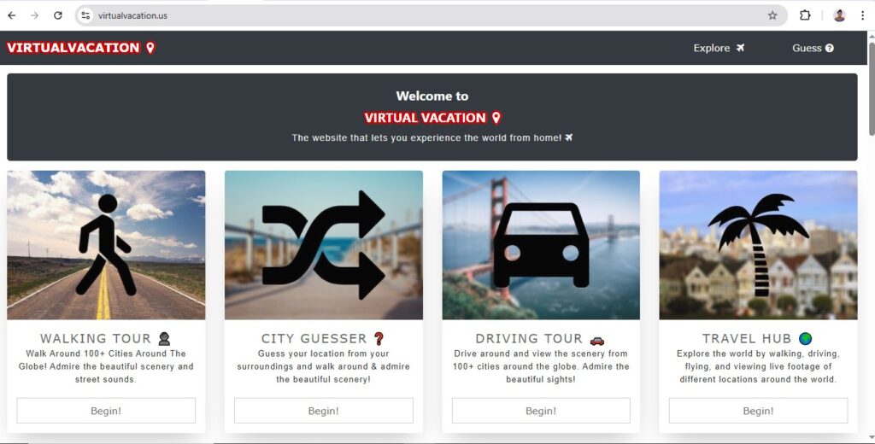Click the palm tree icon on Travel Hub card

(x=758, y=245)
